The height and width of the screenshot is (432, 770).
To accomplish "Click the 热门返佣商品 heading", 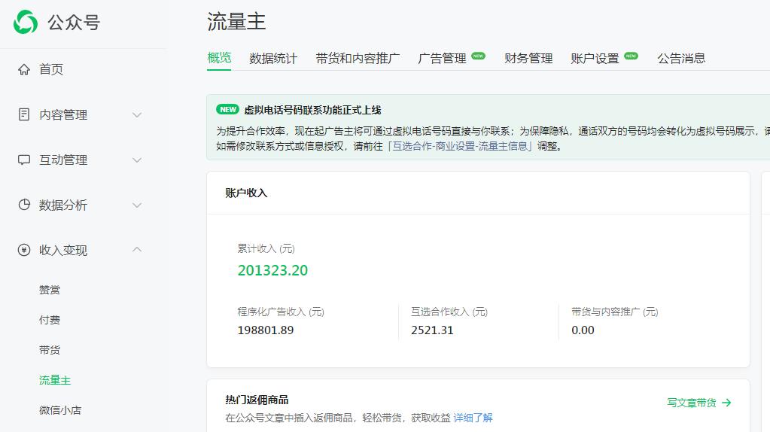I will coord(257,400).
